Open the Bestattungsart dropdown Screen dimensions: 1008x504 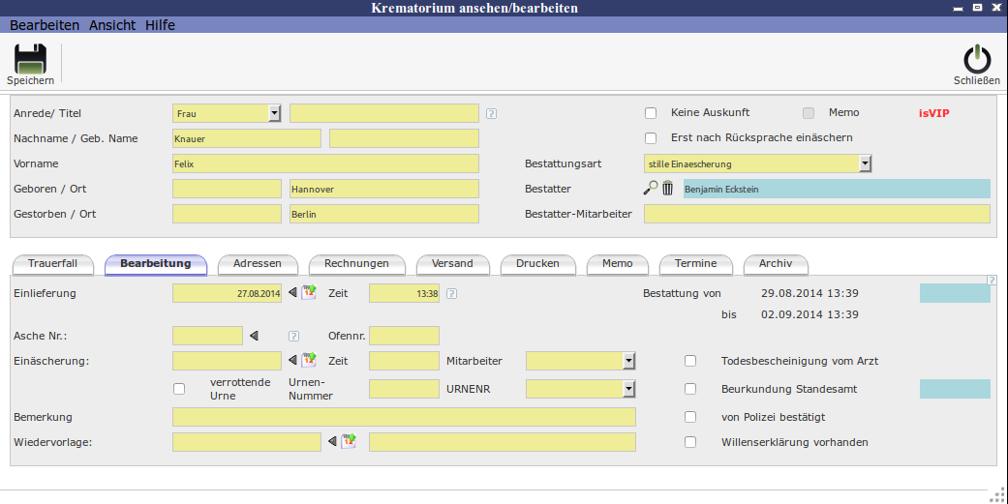click(x=865, y=163)
